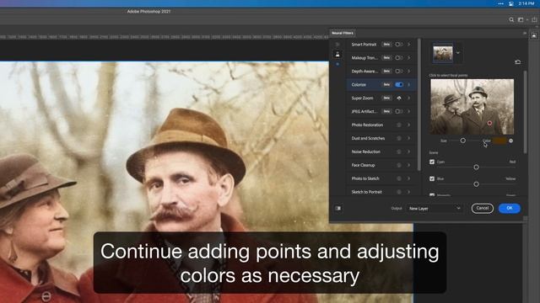Expand the Super Zoom chevron
The height and width of the screenshot is (303, 540).
[409, 98]
